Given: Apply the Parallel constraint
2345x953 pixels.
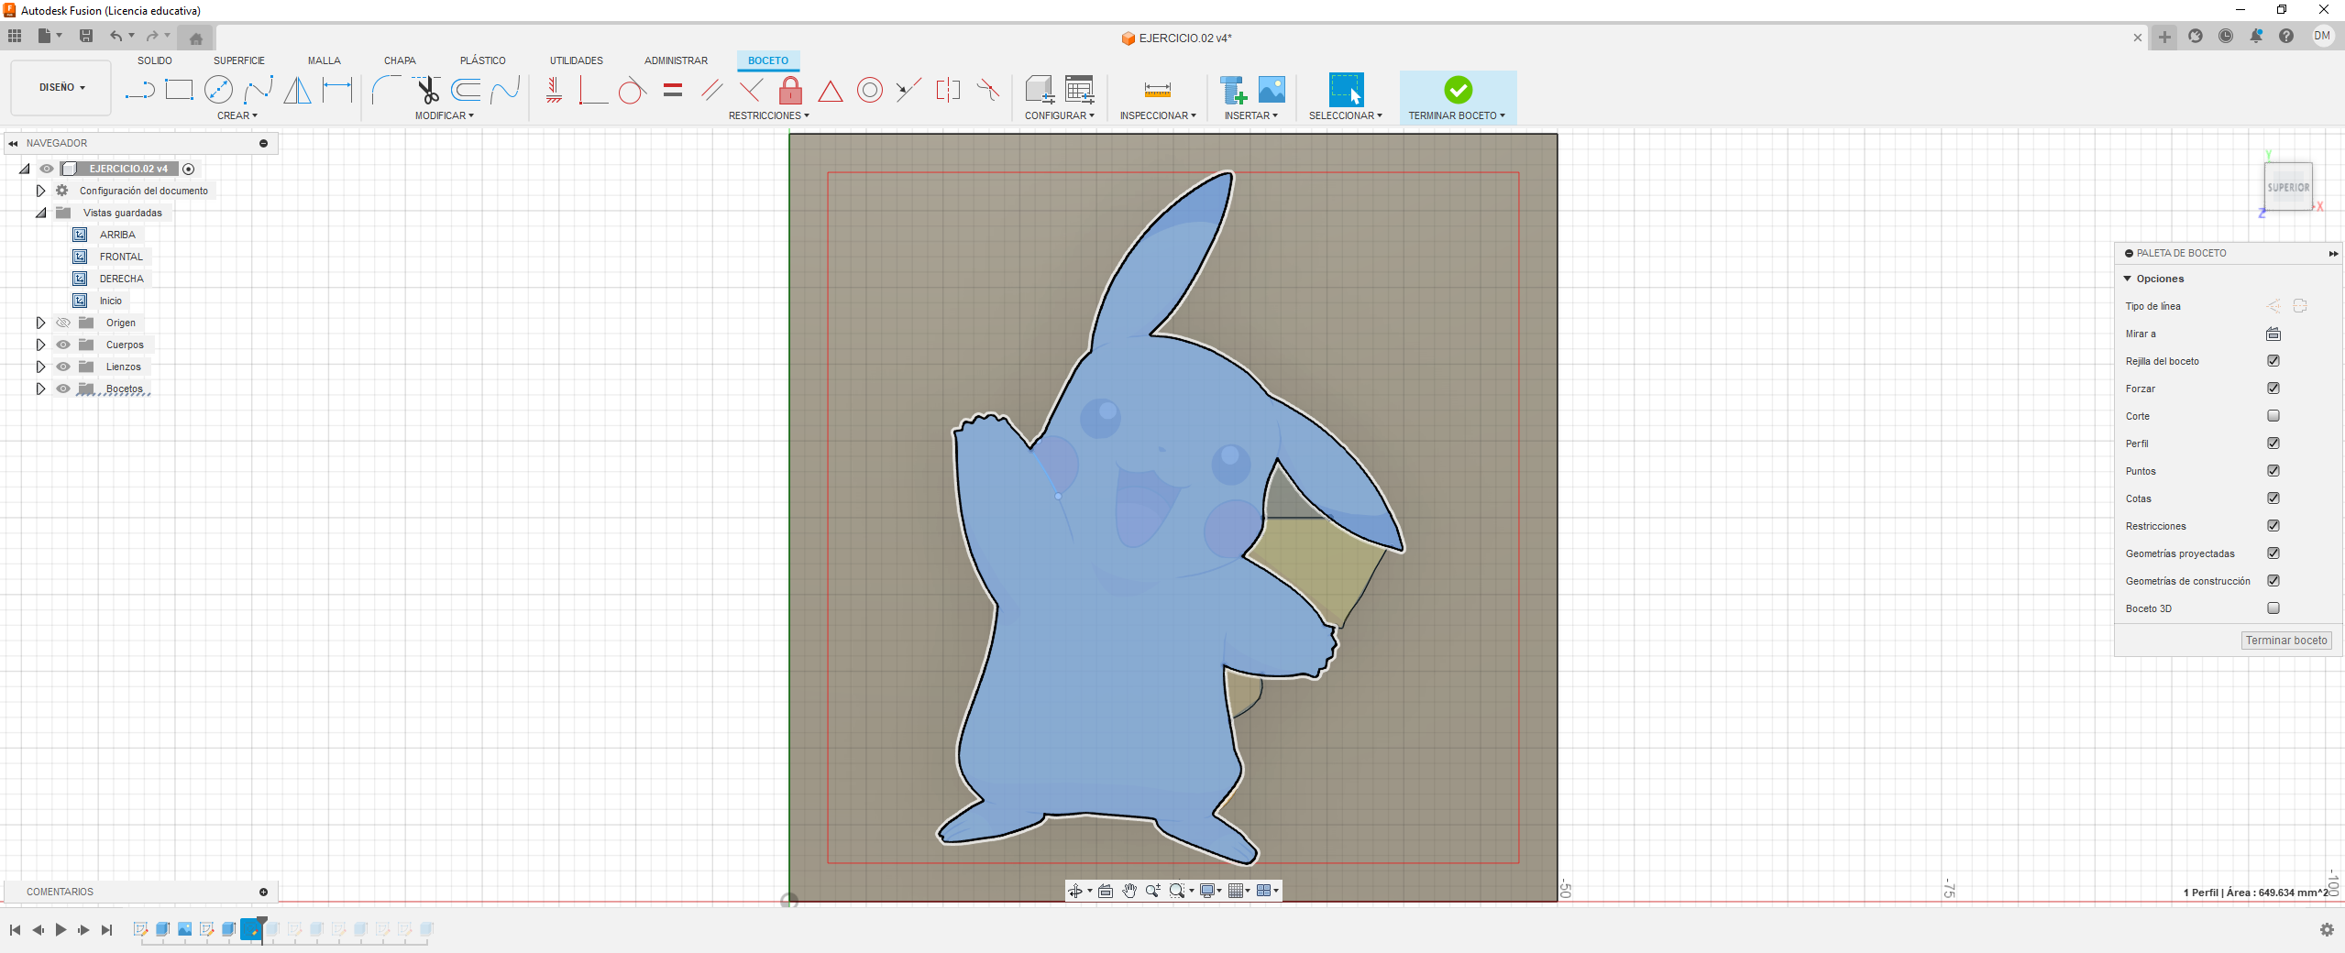Looking at the screenshot, I should point(711,90).
